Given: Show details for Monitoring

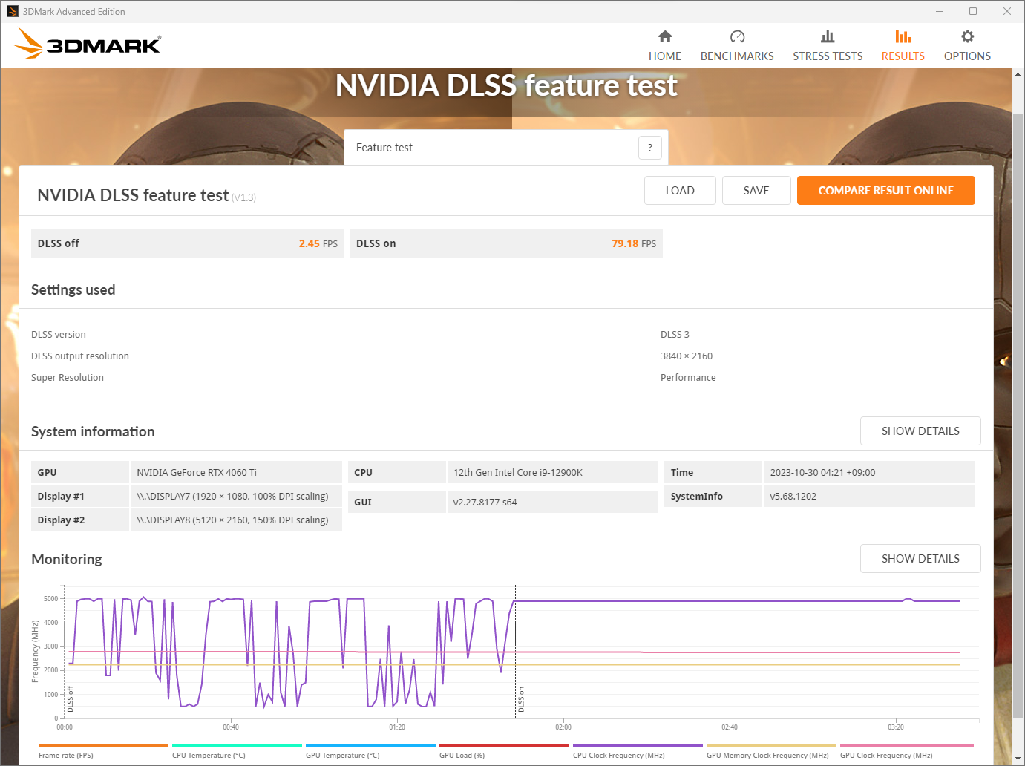Looking at the screenshot, I should click(920, 559).
